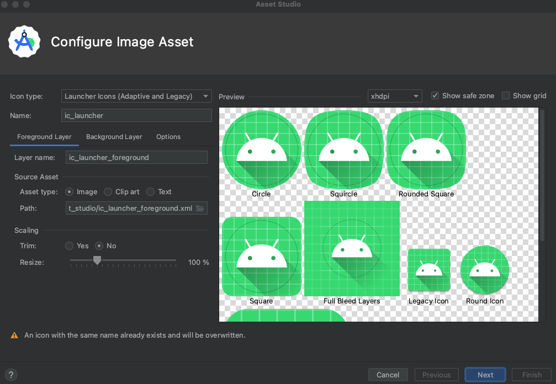
Task: Click the Android Studio logo in dialog header
Action: coord(24,41)
